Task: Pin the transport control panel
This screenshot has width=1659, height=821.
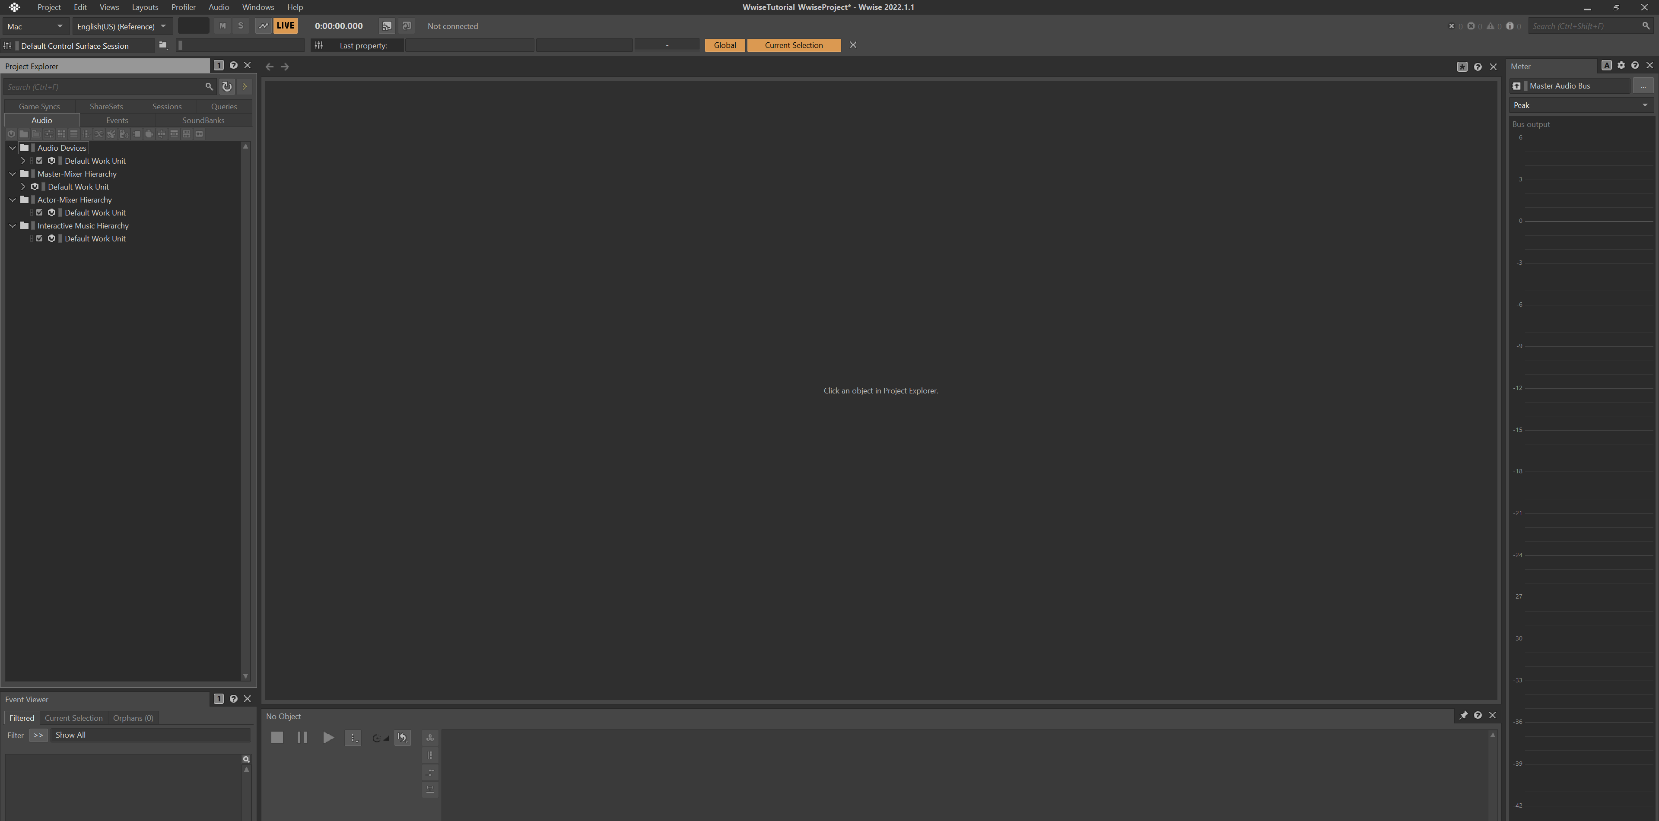Action: [1463, 715]
